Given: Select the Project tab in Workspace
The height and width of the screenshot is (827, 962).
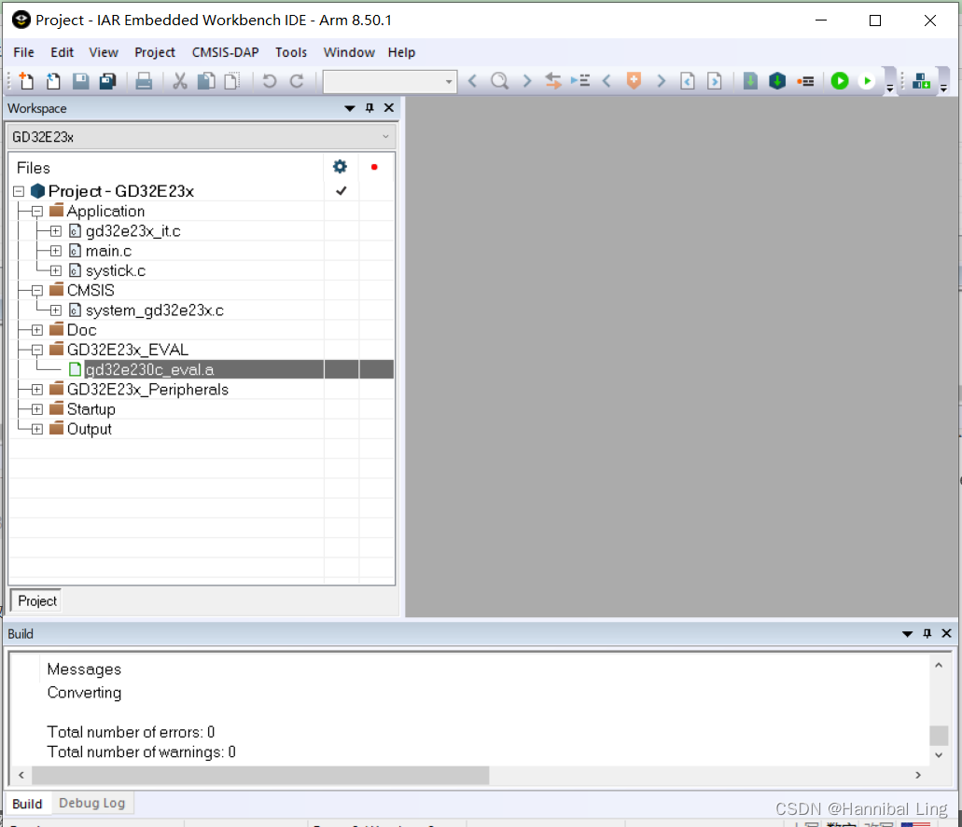Looking at the screenshot, I should point(36,600).
